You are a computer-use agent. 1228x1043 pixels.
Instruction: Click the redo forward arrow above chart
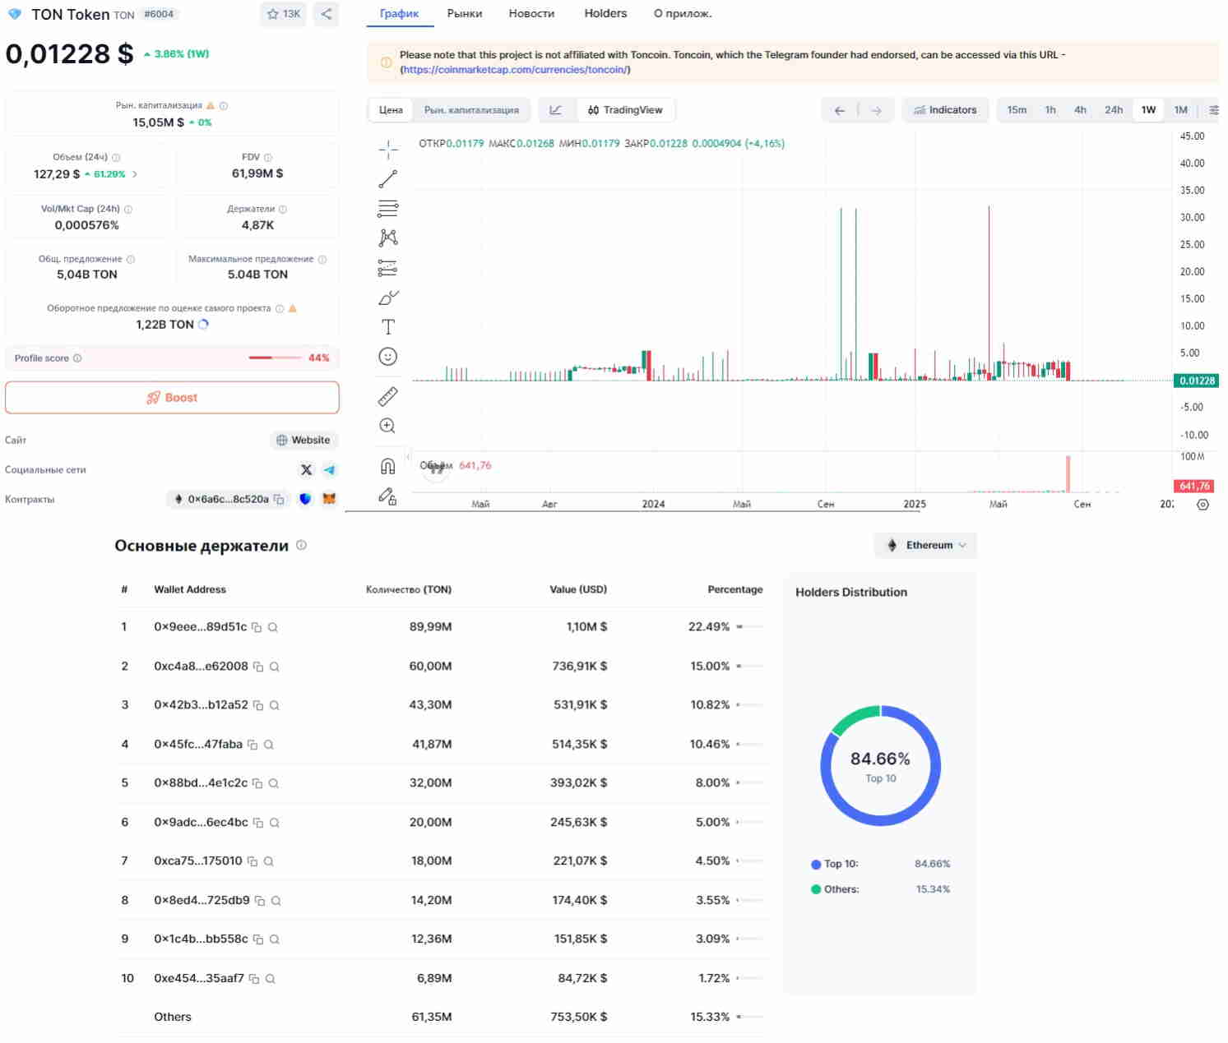click(877, 110)
